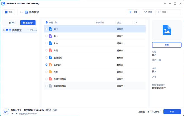Expand the 所有檔案 tree node
The height and width of the screenshot is (116, 184).
point(4,30)
